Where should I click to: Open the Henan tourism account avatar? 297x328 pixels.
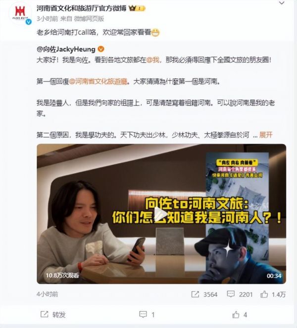pyautogui.click(x=20, y=13)
